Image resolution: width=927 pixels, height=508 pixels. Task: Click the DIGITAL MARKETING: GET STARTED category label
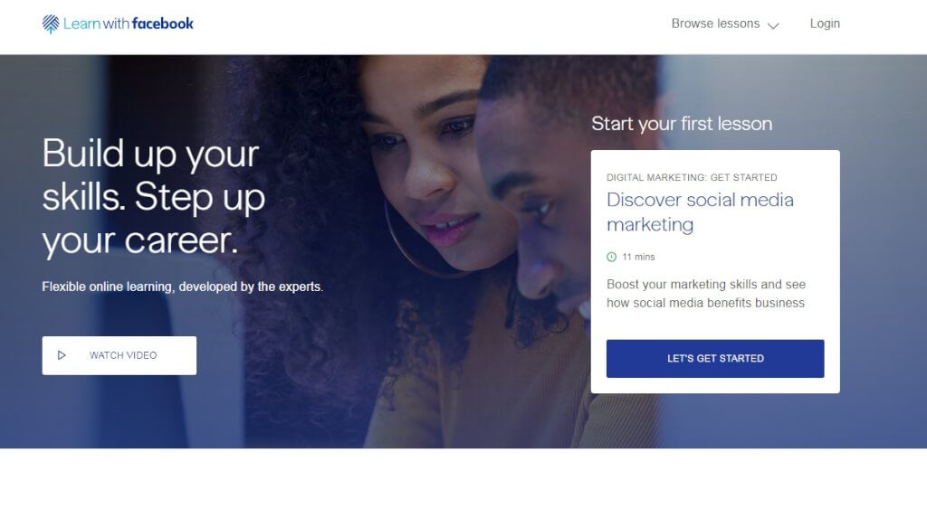click(692, 177)
